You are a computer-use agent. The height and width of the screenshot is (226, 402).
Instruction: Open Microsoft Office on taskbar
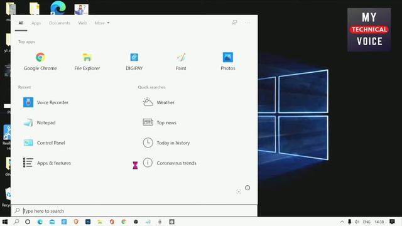pyautogui.click(x=112, y=222)
